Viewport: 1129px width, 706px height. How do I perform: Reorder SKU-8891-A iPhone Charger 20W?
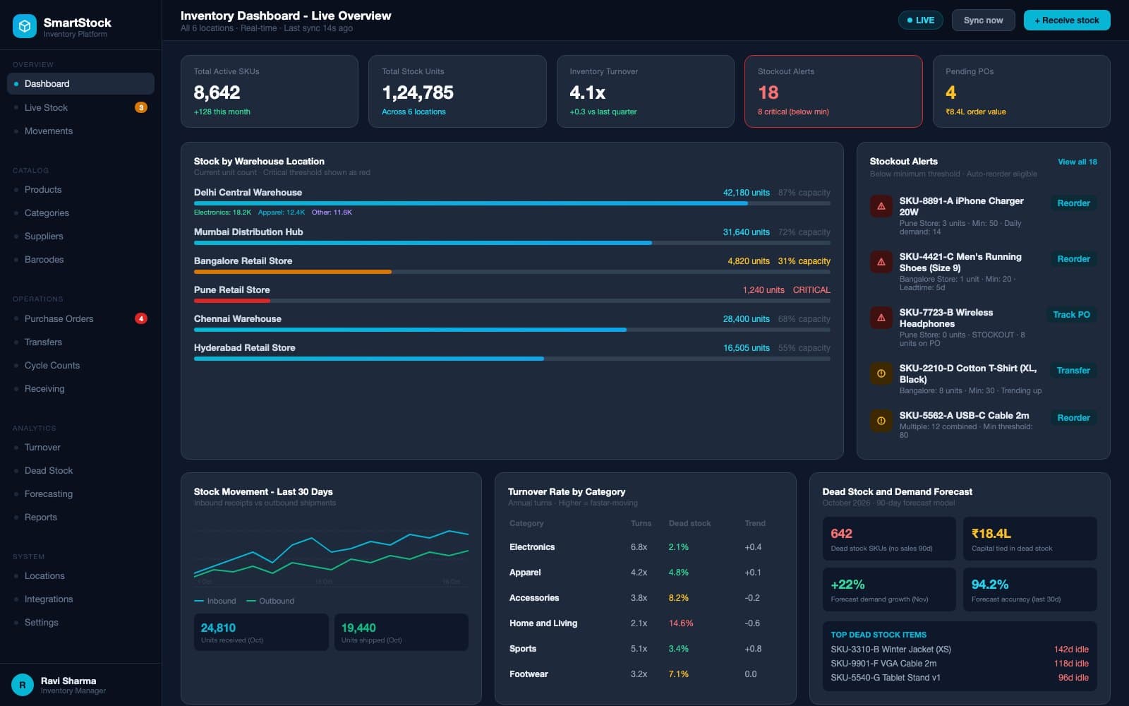coord(1073,203)
